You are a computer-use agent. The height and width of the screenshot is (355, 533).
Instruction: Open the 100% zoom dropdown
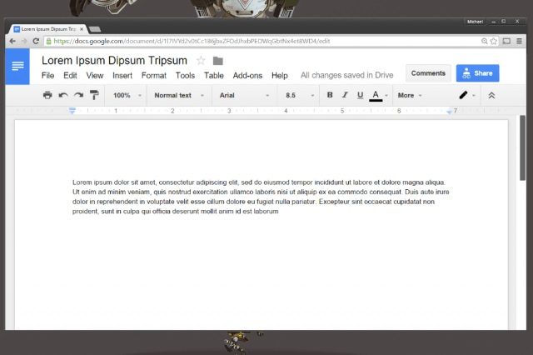click(x=127, y=96)
